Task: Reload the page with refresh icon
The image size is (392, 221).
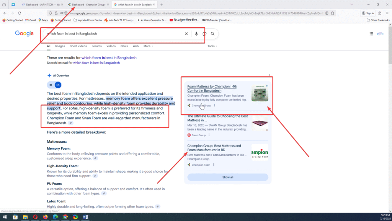Action: pos(20,13)
